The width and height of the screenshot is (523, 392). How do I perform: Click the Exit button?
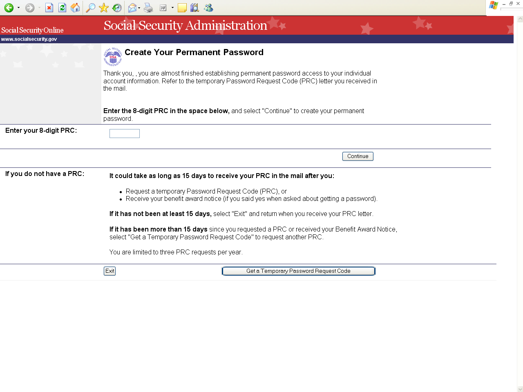[x=110, y=271]
